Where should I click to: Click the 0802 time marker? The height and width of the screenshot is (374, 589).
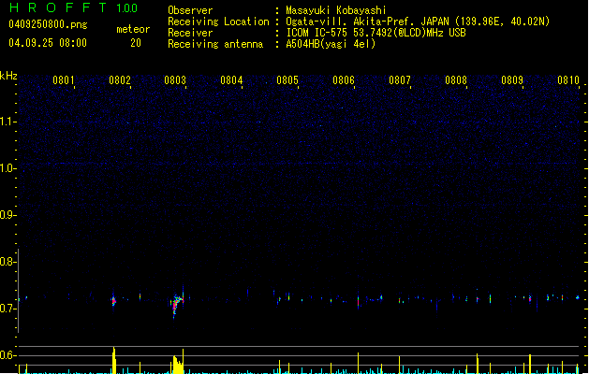click(120, 80)
